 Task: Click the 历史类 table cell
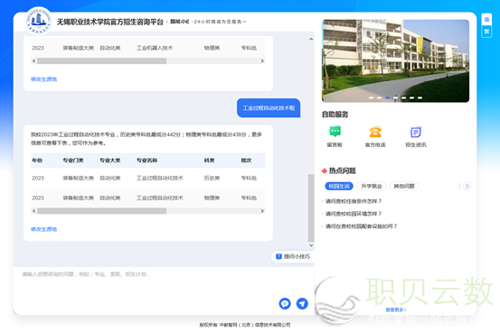click(212, 178)
